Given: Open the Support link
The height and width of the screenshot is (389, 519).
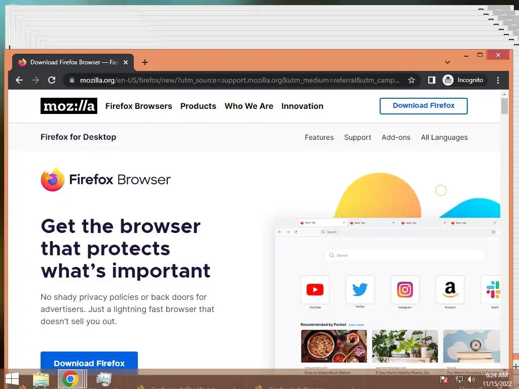Looking at the screenshot, I should [x=357, y=137].
